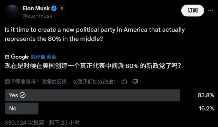Click the Google logo in translation credit
This screenshot has width=218, height=127.
(20, 57)
